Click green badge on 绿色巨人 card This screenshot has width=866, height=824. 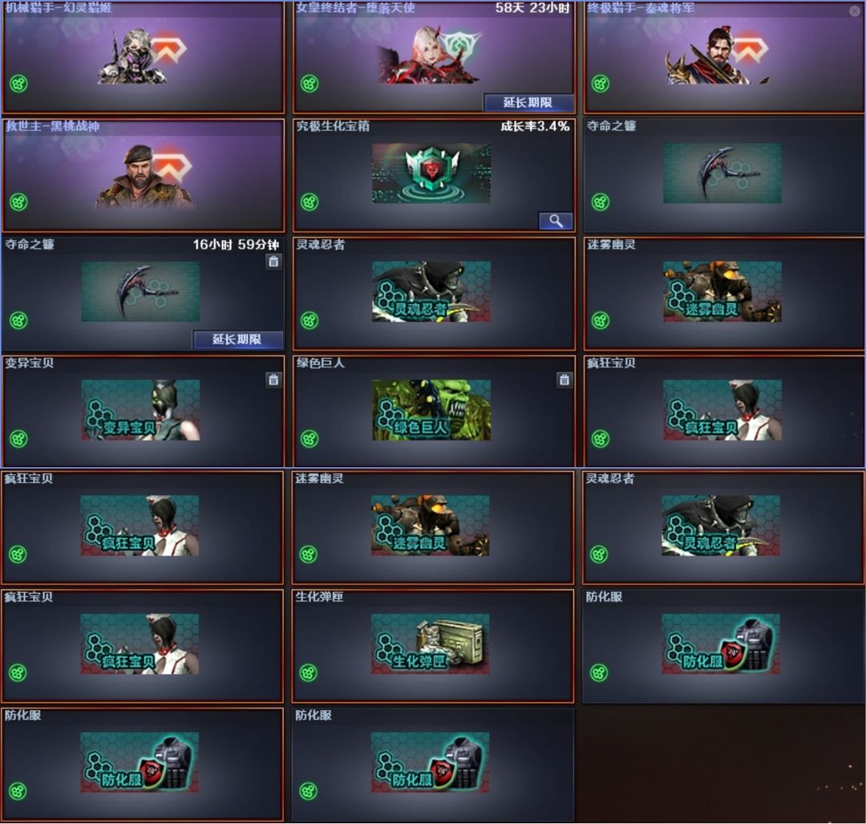tap(310, 439)
